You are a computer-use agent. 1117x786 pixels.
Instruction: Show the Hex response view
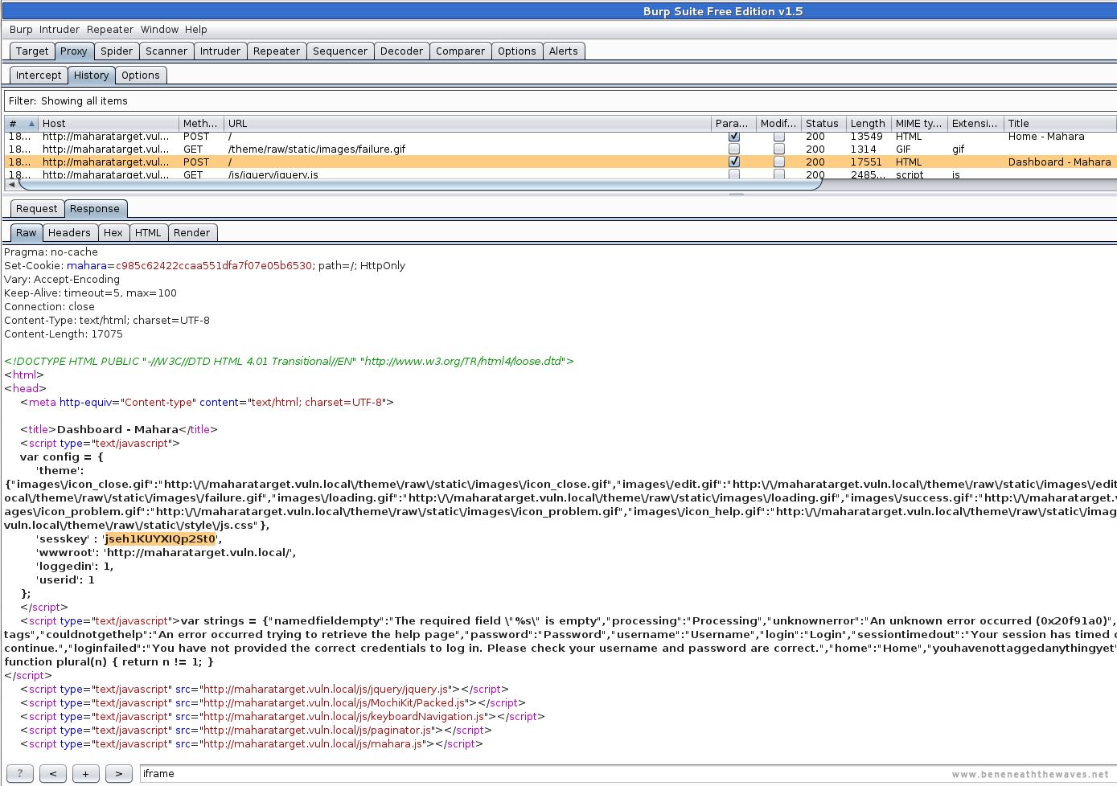[113, 232]
